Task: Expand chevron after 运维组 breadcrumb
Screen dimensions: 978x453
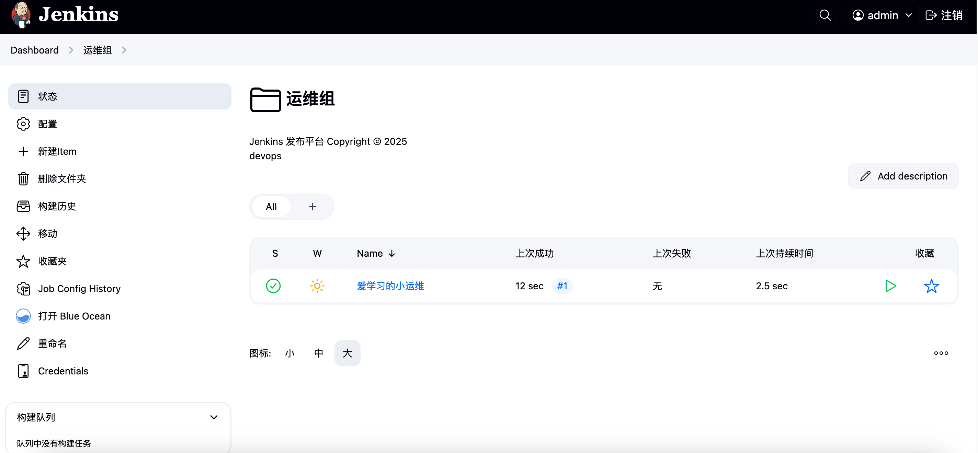Action: [x=124, y=50]
